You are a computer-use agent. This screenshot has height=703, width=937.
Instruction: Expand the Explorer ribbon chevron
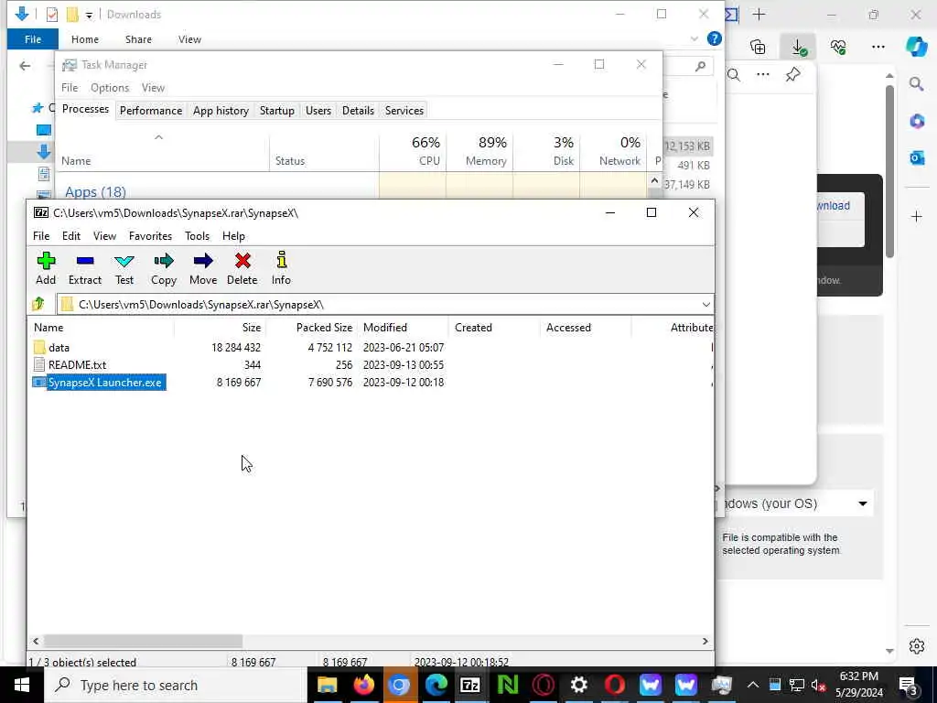[x=694, y=38]
